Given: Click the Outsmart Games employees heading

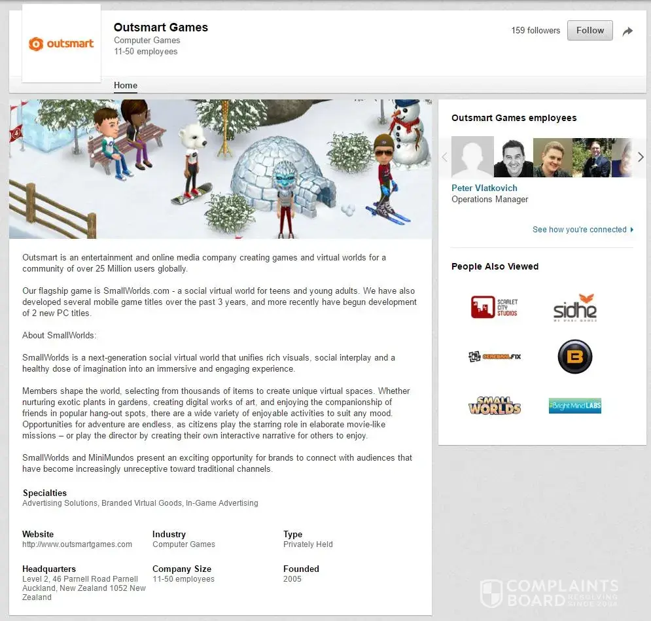Looking at the screenshot, I should tap(514, 118).
